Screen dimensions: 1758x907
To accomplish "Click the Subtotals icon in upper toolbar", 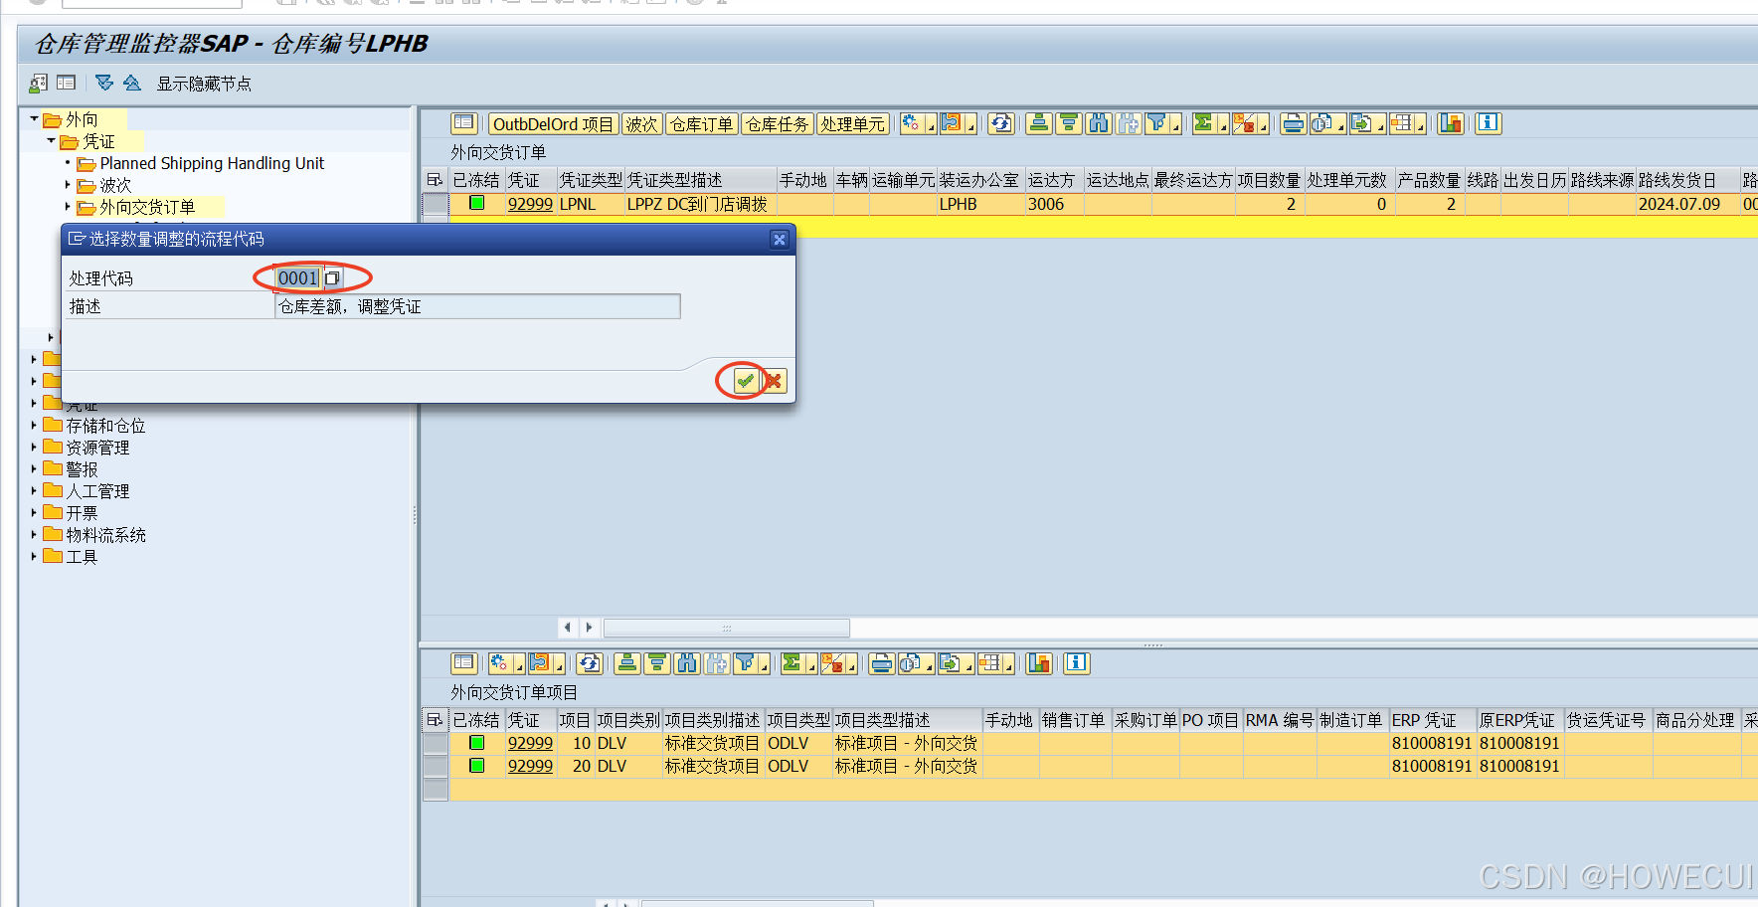I will point(1244,123).
